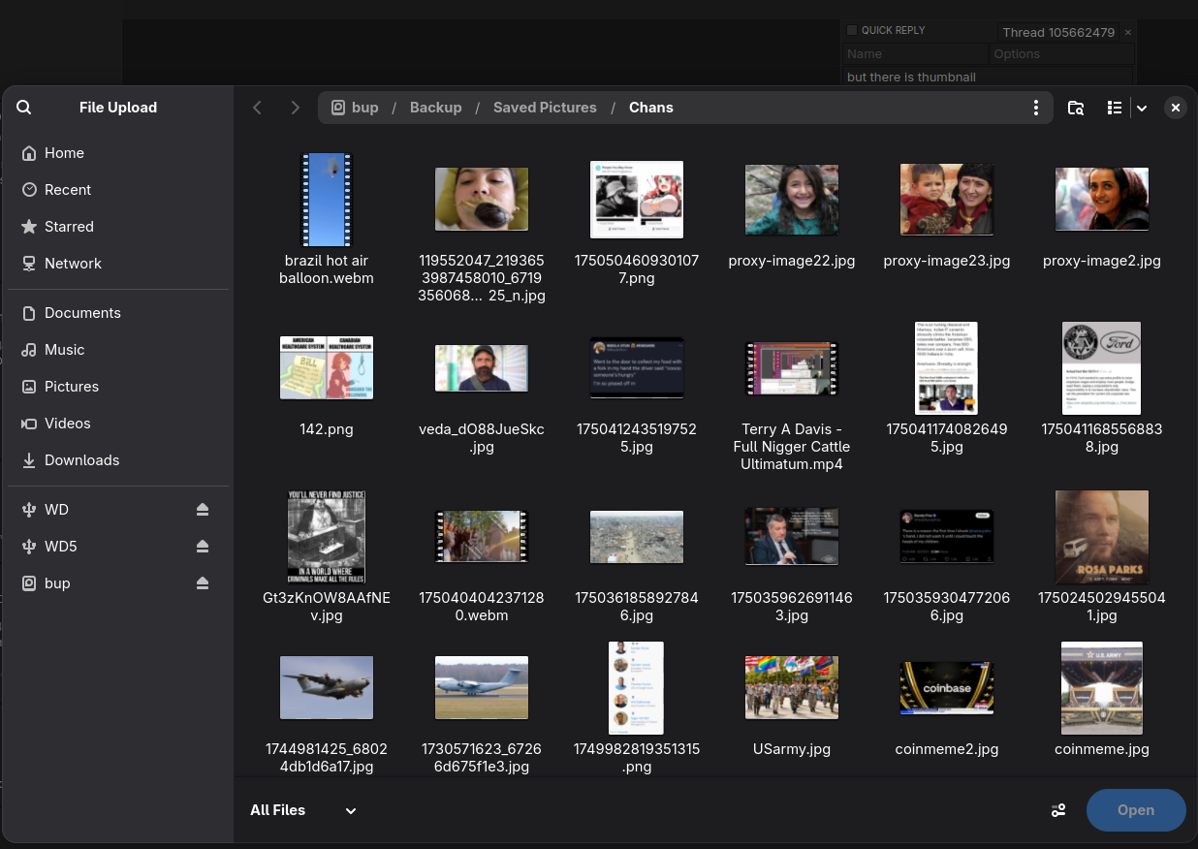Select the 1749982819351315.png thumbnail
The height and width of the screenshot is (849, 1198).
637,687
